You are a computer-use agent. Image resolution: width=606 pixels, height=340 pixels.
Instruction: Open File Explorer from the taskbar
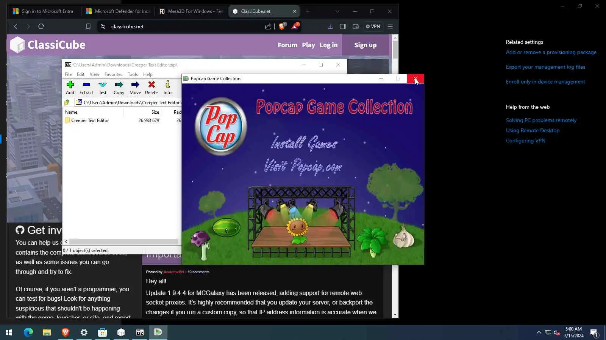[47, 332]
